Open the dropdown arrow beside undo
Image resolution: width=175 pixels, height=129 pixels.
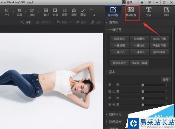pyautogui.click(x=71, y=22)
